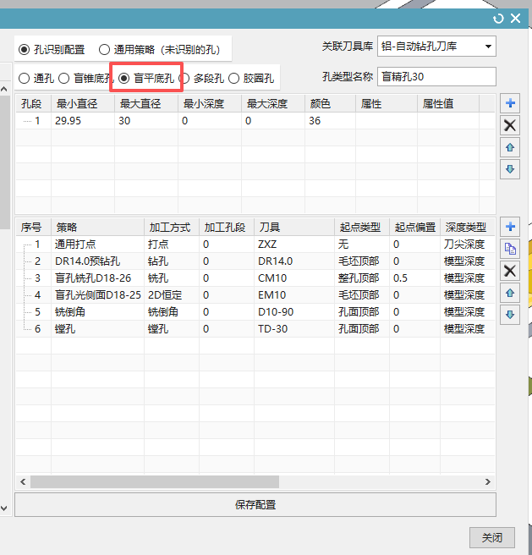
Task: Click tool cell CM10
Action: click(294, 278)
